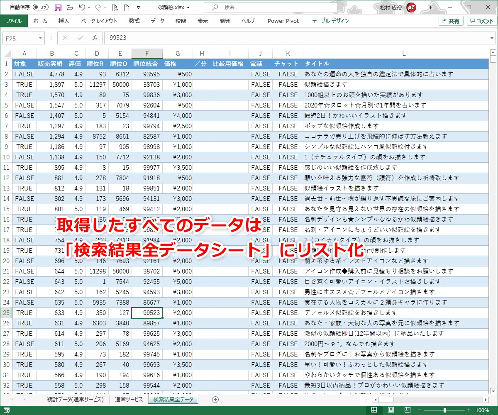Image resolution: width=498 pixels, height=415 pixels.
Task: Select row 25 header
Action: click(6, 312)
